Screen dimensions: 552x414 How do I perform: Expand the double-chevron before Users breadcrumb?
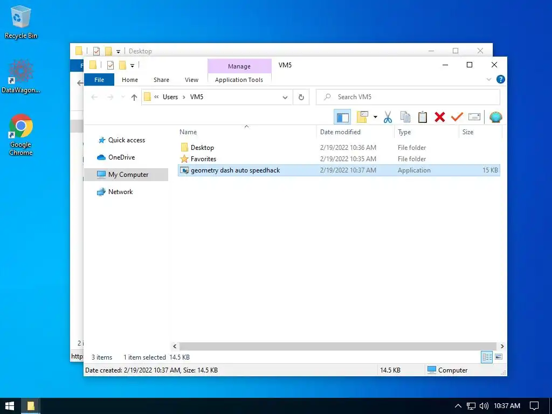pyautogui.click(x=157, y=97)
